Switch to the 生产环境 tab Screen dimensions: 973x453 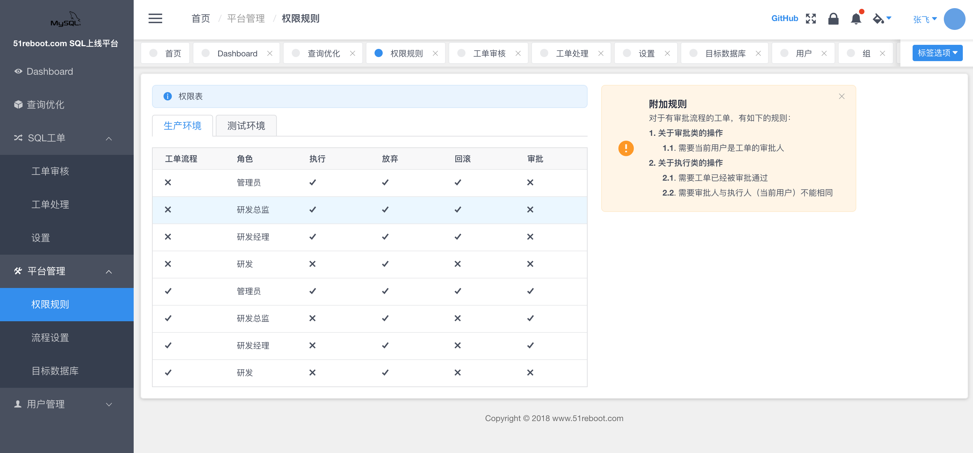[183, 126]
